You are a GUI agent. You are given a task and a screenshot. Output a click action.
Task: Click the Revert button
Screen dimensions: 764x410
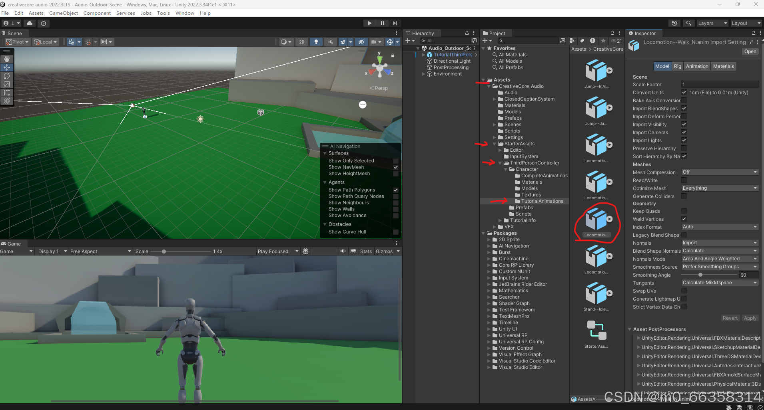pos(730,318)
